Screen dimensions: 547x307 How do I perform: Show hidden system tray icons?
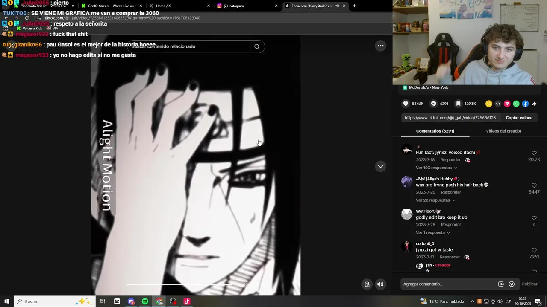click(x=472, y=301)
